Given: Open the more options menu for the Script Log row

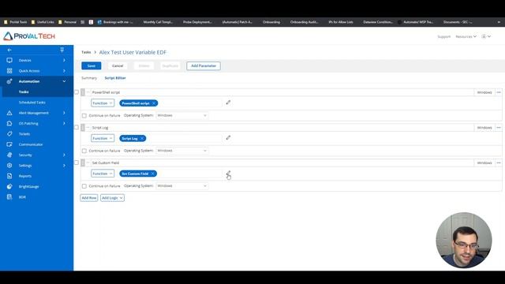Looking at the screenshot, I should (x=499, y=128).
